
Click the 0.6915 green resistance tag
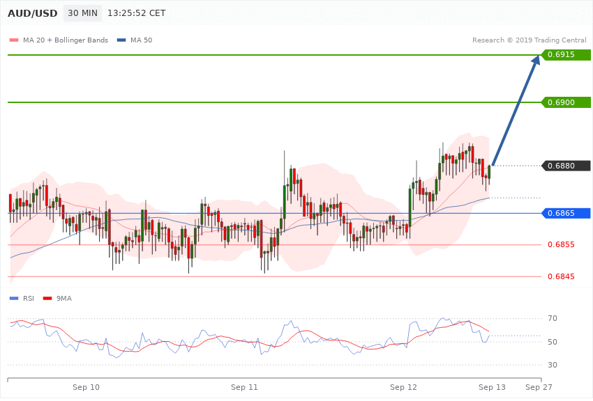coord(565,55)
